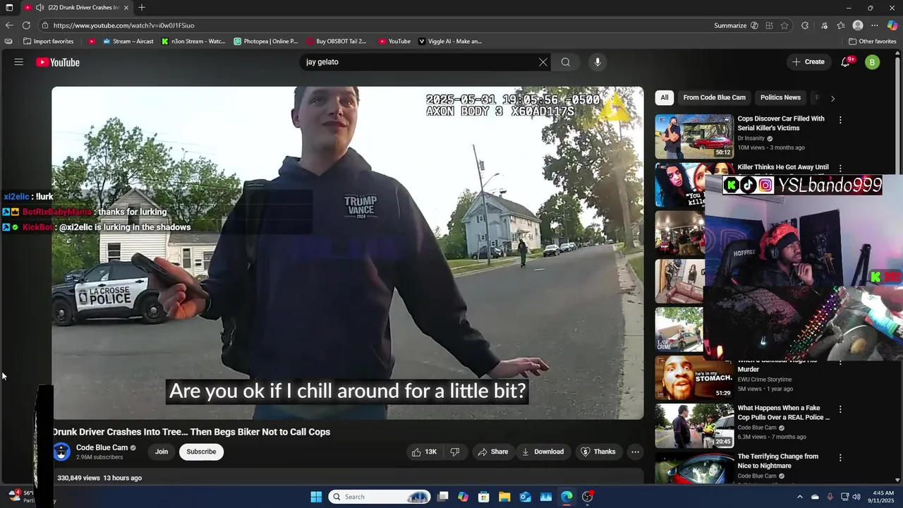Open 'Cops Discover Car Filled' video thumbnail

click(694, 136)
